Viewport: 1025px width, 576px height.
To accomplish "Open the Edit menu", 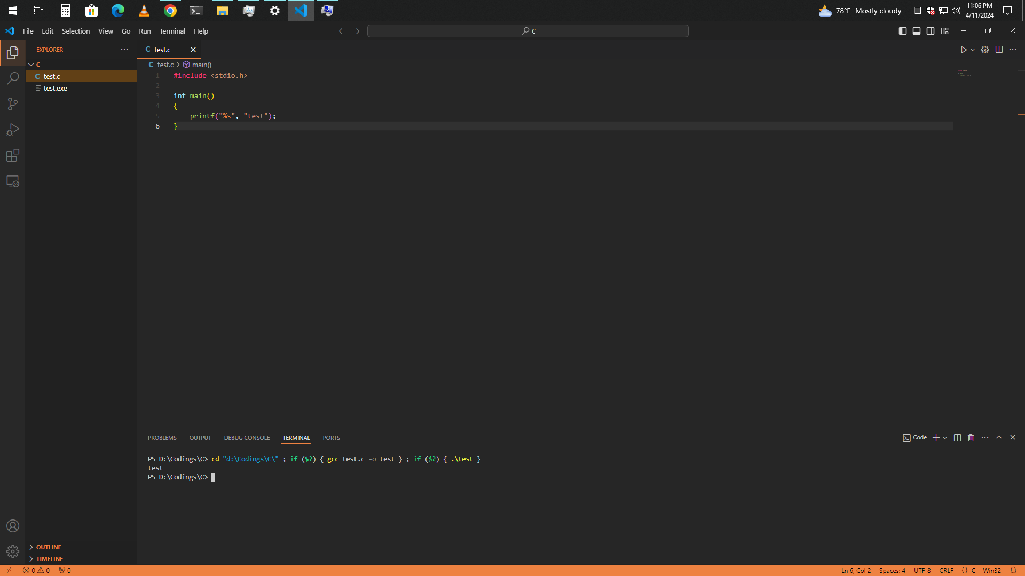I will pyautogui.click(x=48, y=31).
